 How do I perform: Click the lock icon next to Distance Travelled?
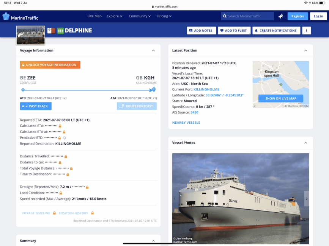pos(66,156)
